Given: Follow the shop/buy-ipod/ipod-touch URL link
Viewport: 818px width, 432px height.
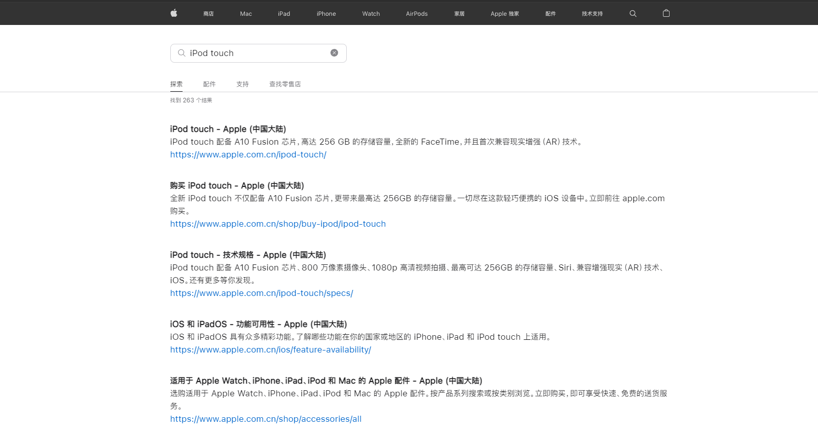Looking at the screenshot, I should coord(278,224).
